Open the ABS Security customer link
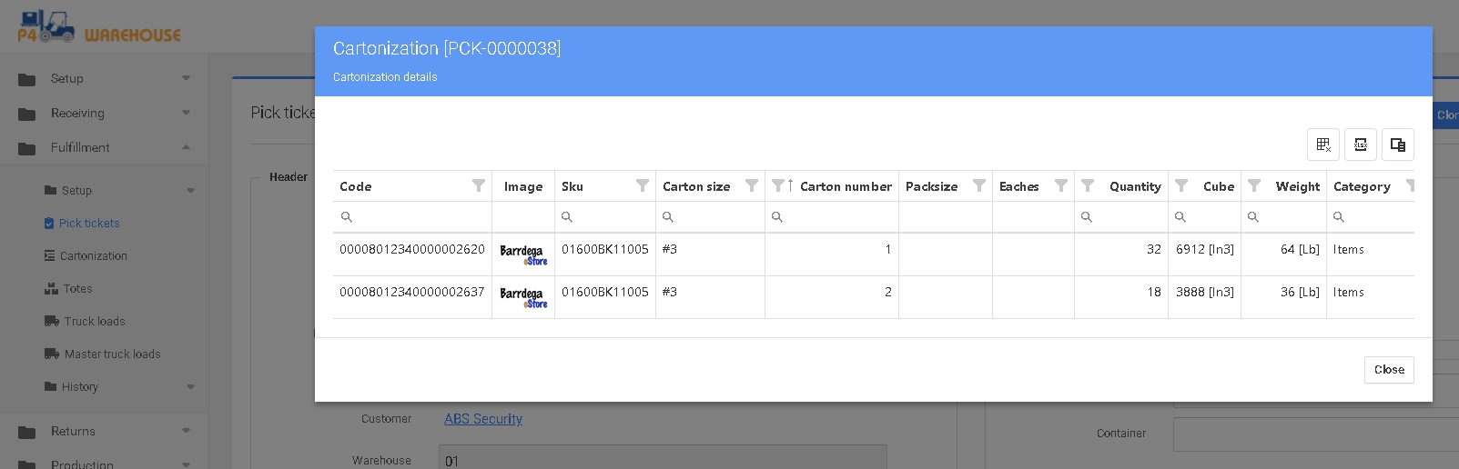 pyautogui.click(x=483, y=419)
